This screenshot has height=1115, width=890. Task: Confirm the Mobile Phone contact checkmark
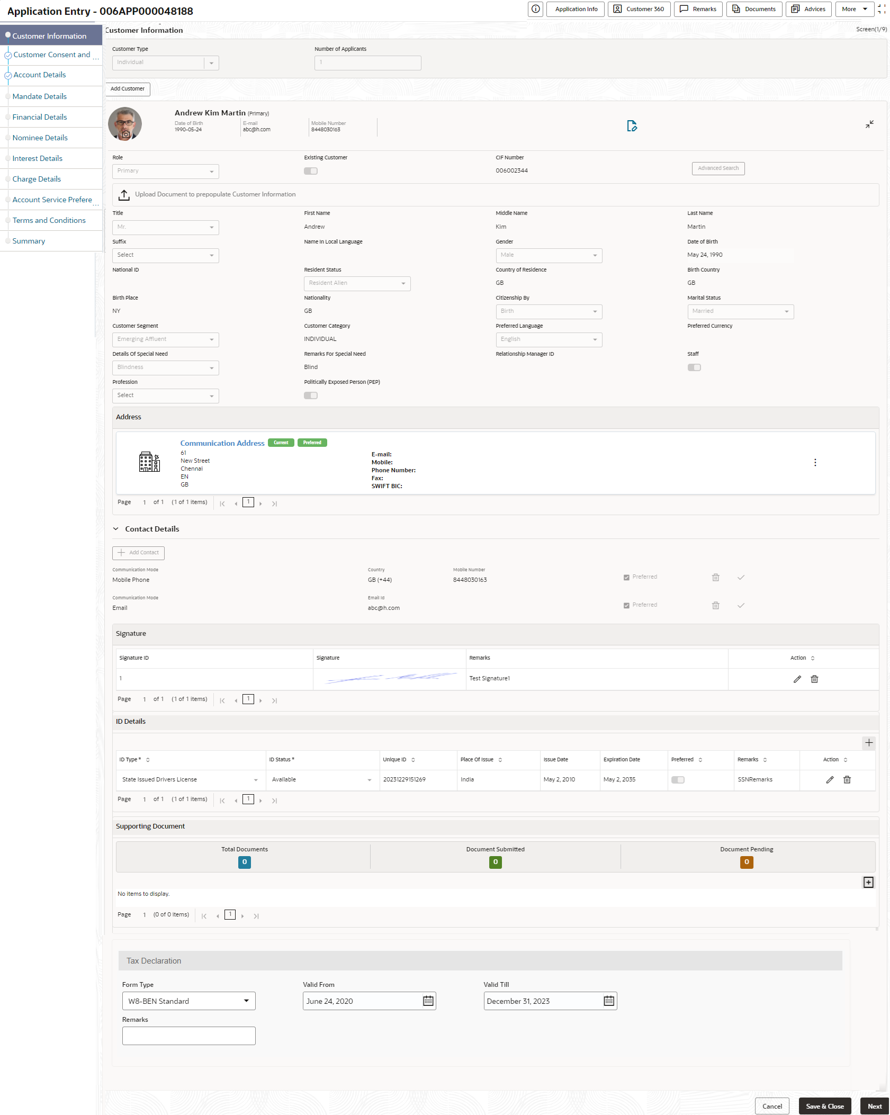click(x=741, y=577)
